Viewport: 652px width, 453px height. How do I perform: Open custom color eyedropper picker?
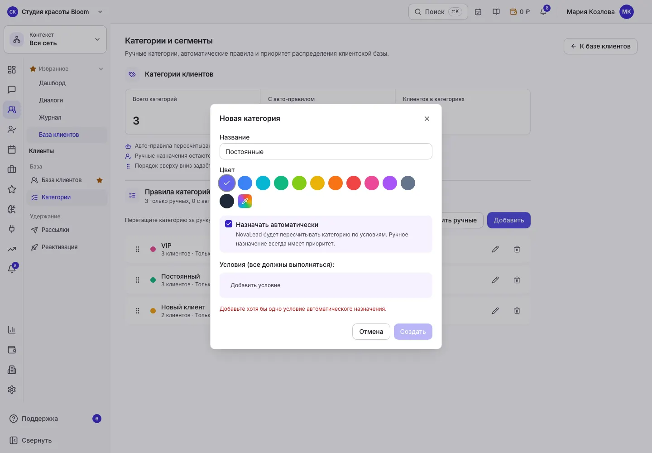click(245, 201)
